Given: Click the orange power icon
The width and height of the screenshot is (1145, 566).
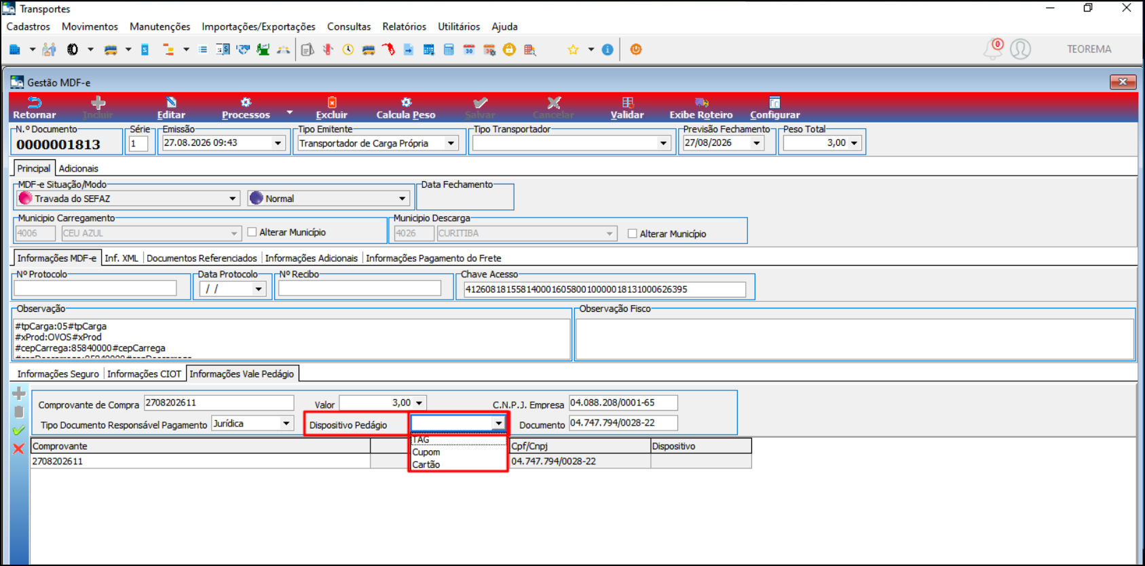Looking at the screenshot, I should click(636, 49).
